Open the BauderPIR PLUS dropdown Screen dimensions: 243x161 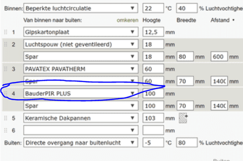[81, 94]
